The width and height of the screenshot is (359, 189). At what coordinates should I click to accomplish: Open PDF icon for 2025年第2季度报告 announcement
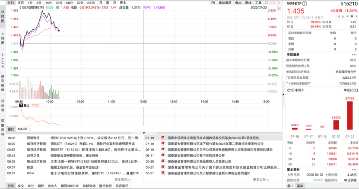tap(163, 138)
